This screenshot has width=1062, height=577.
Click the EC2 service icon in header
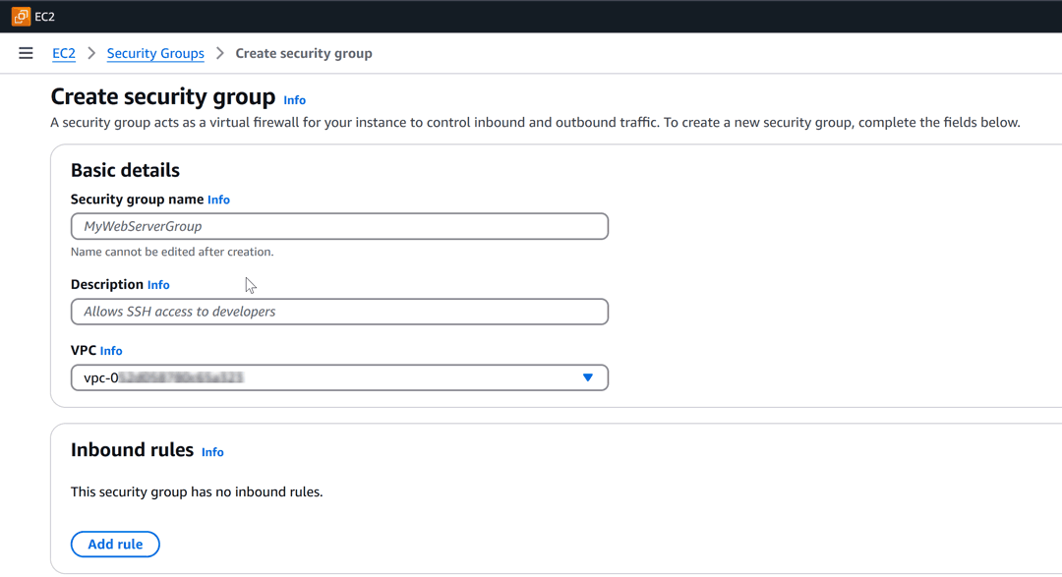[x=21, y=17]
